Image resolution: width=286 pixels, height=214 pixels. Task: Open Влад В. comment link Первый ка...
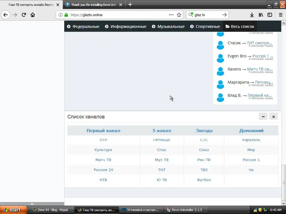260,95
